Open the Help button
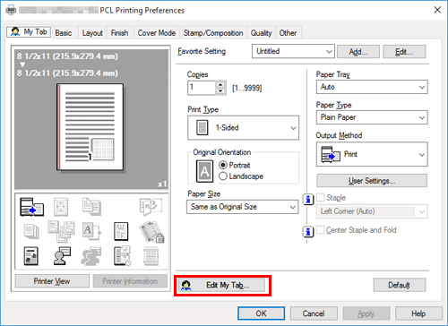The image size is (448, 326). click(418, 313)
